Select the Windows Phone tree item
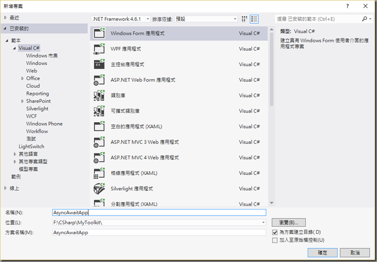 44,124
